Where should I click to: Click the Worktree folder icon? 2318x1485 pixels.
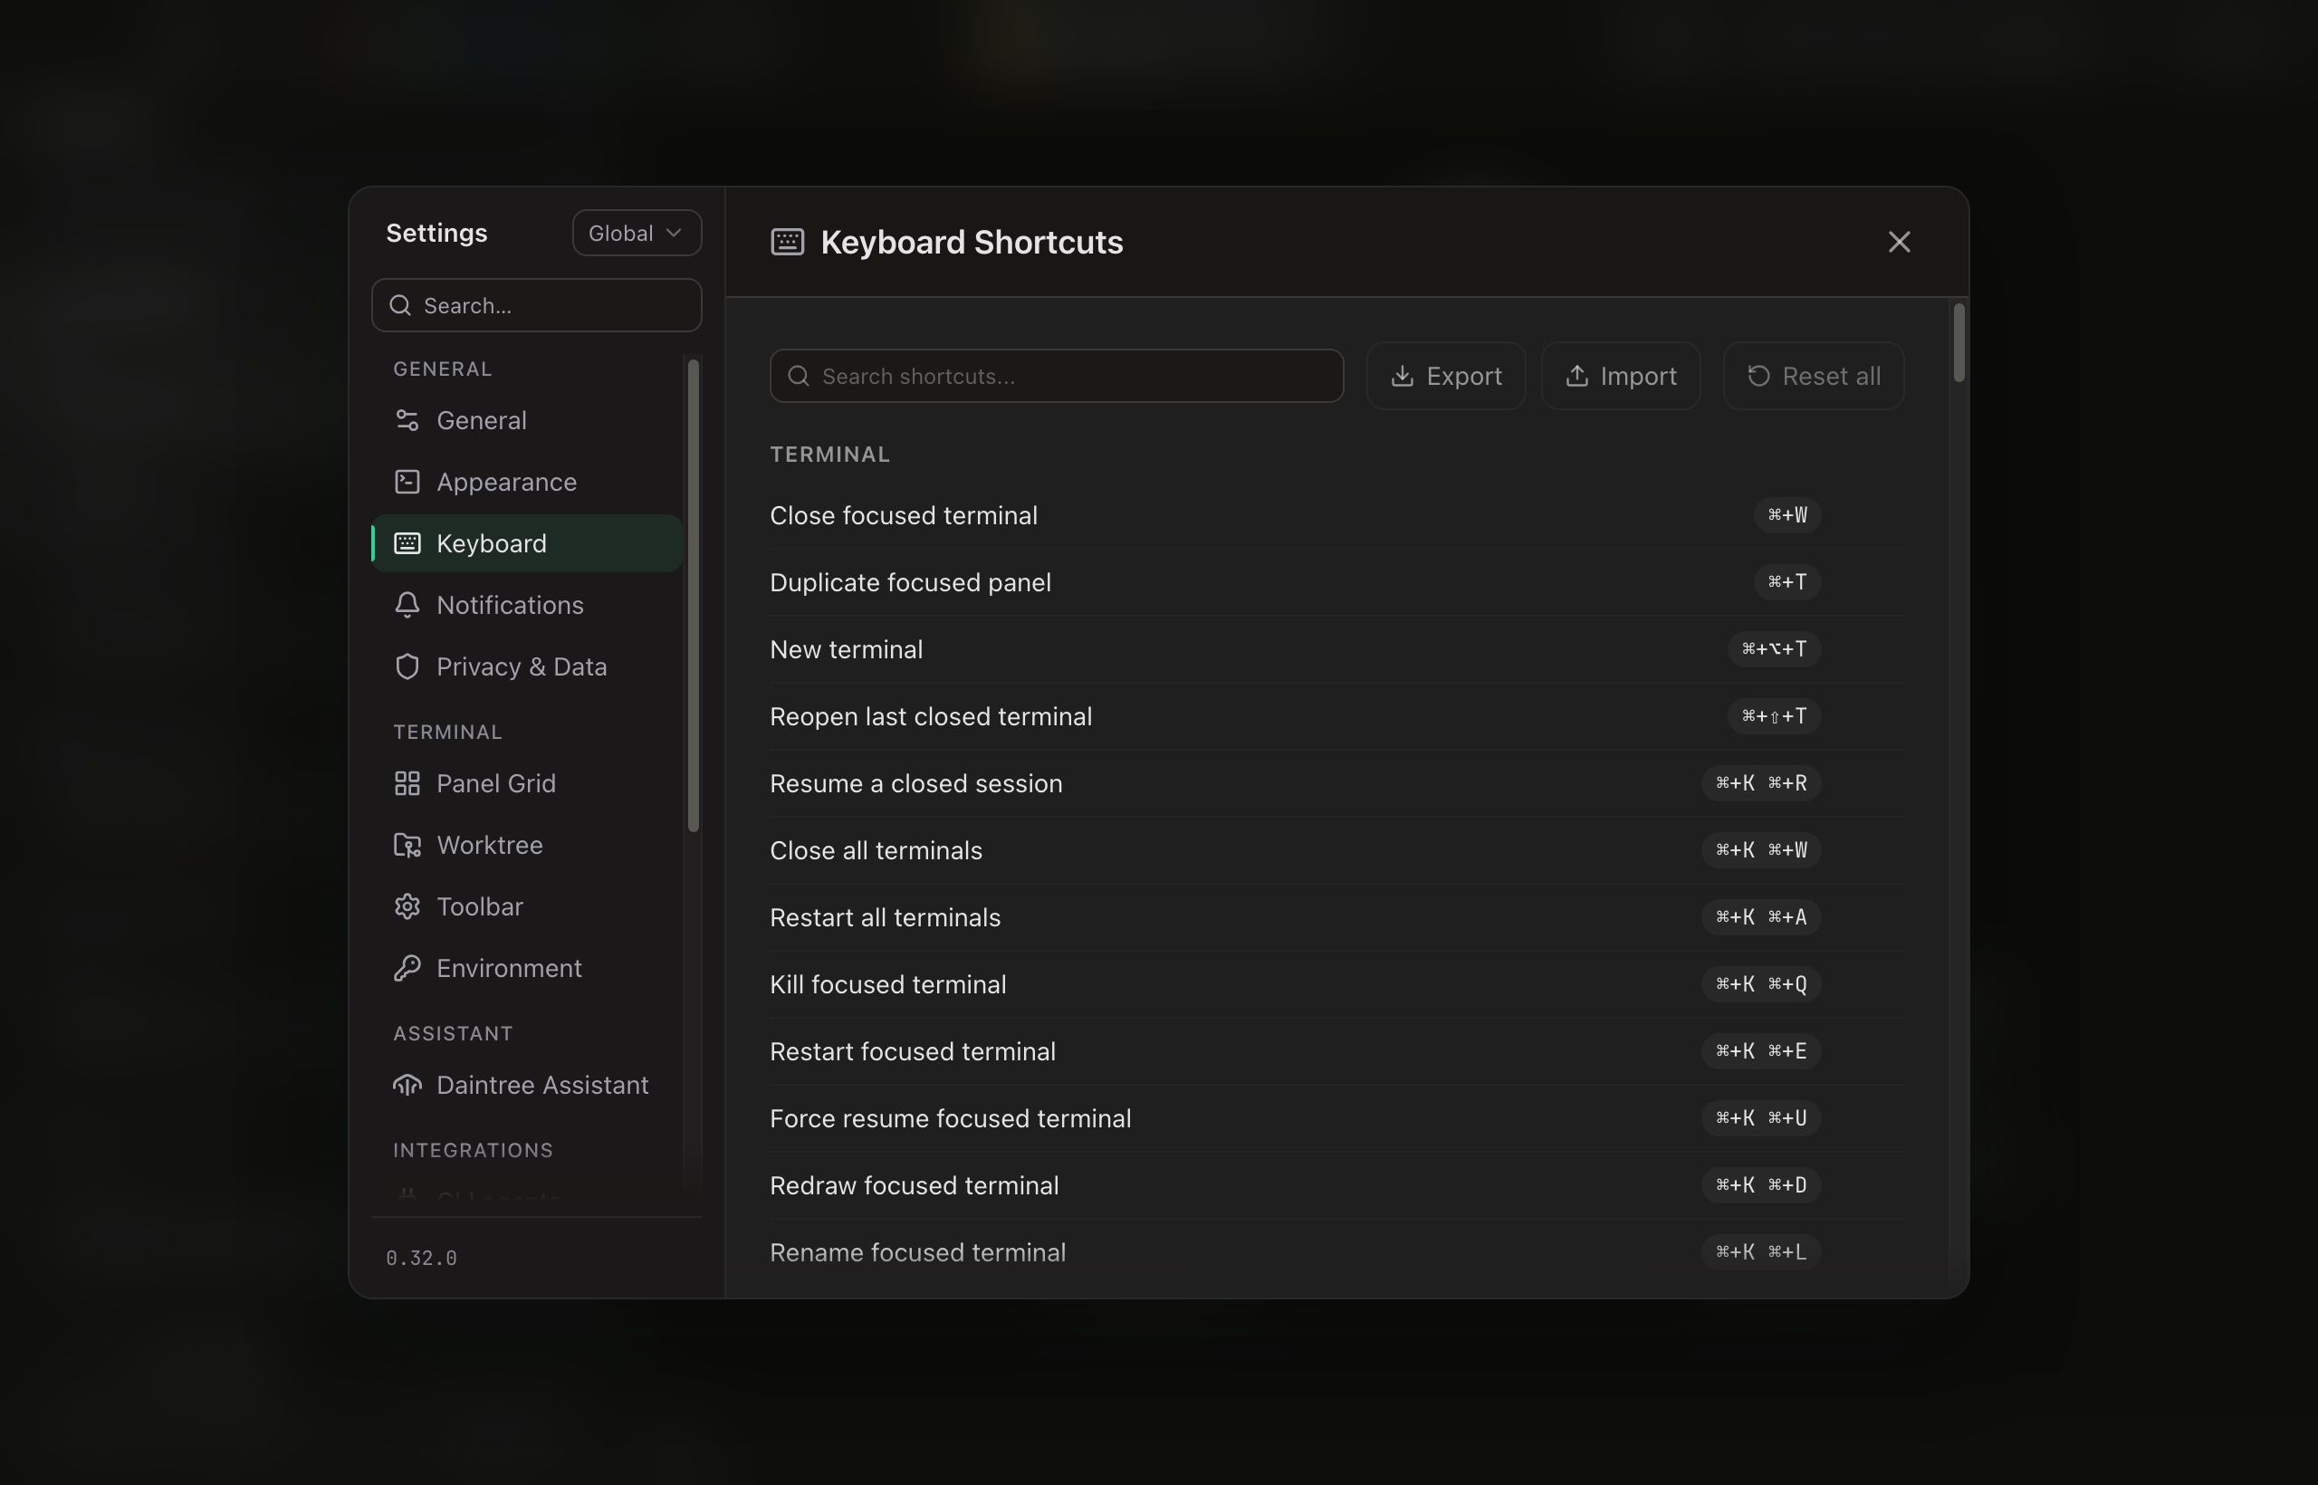407,846
